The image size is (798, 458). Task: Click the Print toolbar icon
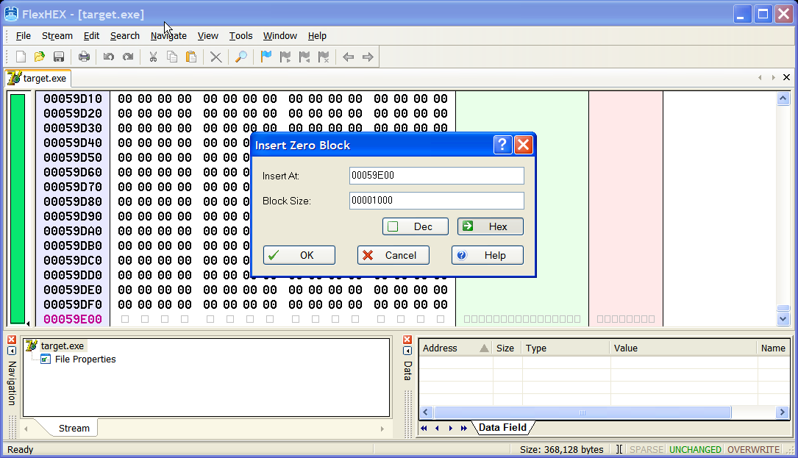pyautogui.click(x=84, y=57)
